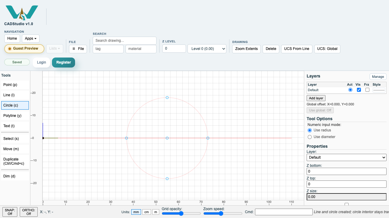Toggle SNAP off/on button
The image size is (389, 218).
point(10,212)
